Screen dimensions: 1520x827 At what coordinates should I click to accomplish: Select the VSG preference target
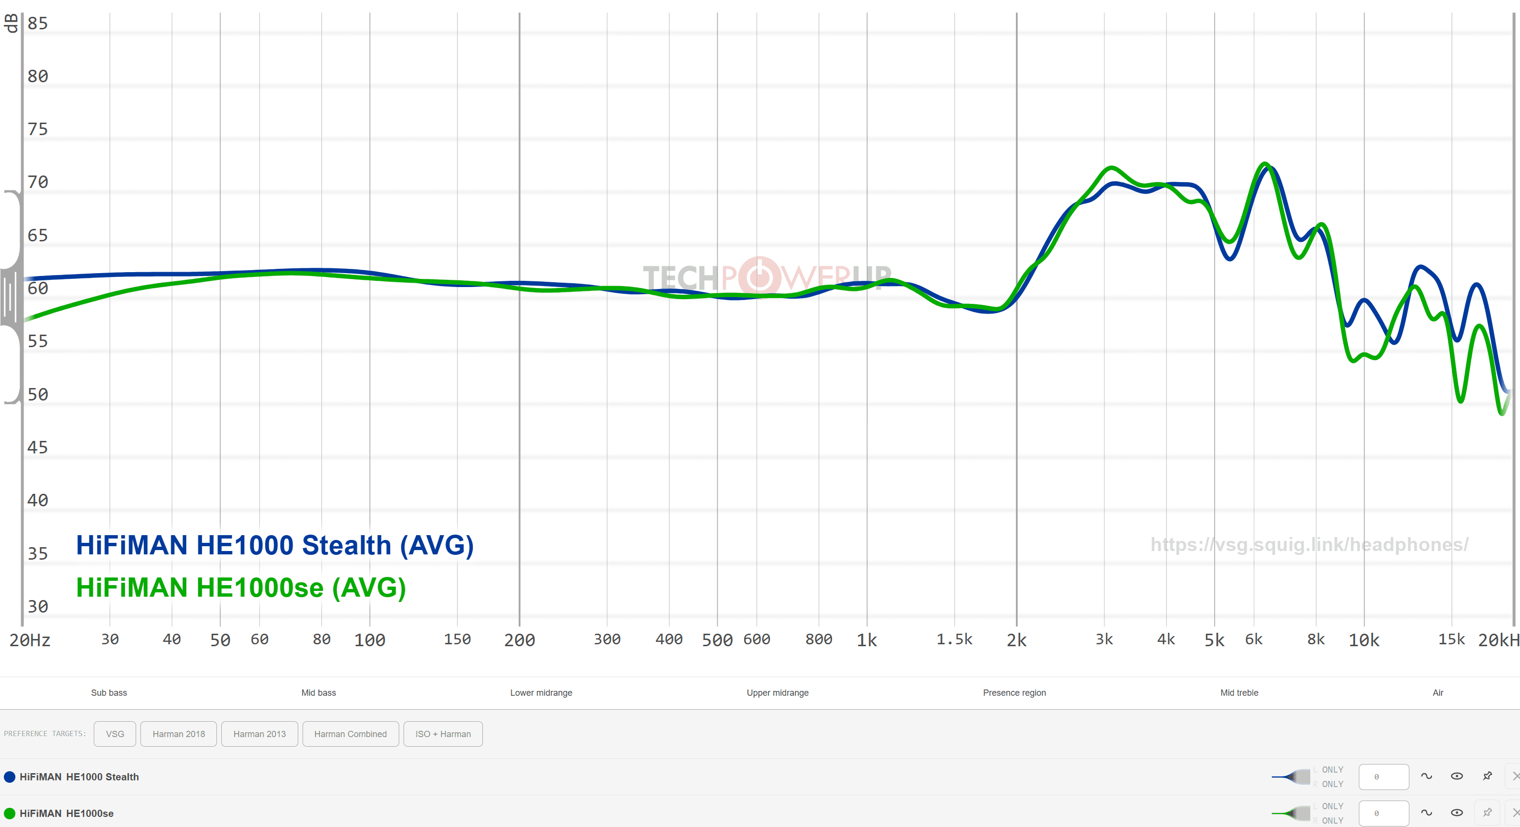pos(115,734)
